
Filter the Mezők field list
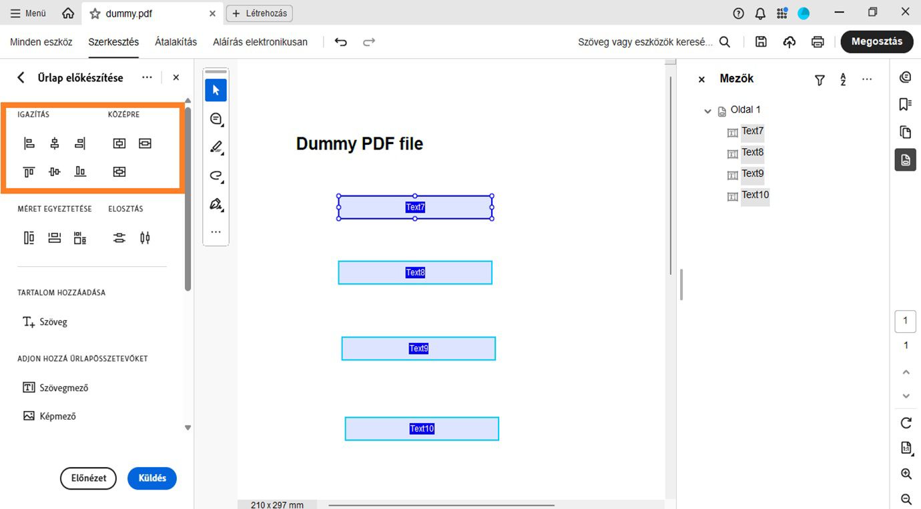pos(820,80)
